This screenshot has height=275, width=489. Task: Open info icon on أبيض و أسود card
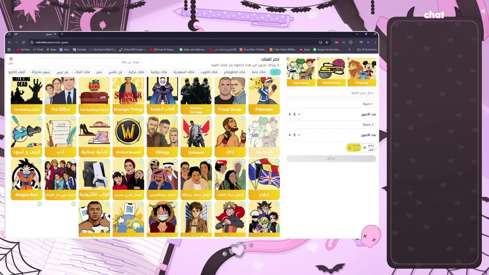tap(39, 118)
